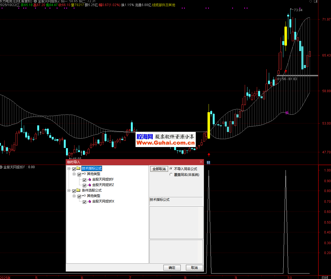Click the magenta formula icon beside 金股天网捉妖F
331x279 pixels.
(x=90, y=180)
